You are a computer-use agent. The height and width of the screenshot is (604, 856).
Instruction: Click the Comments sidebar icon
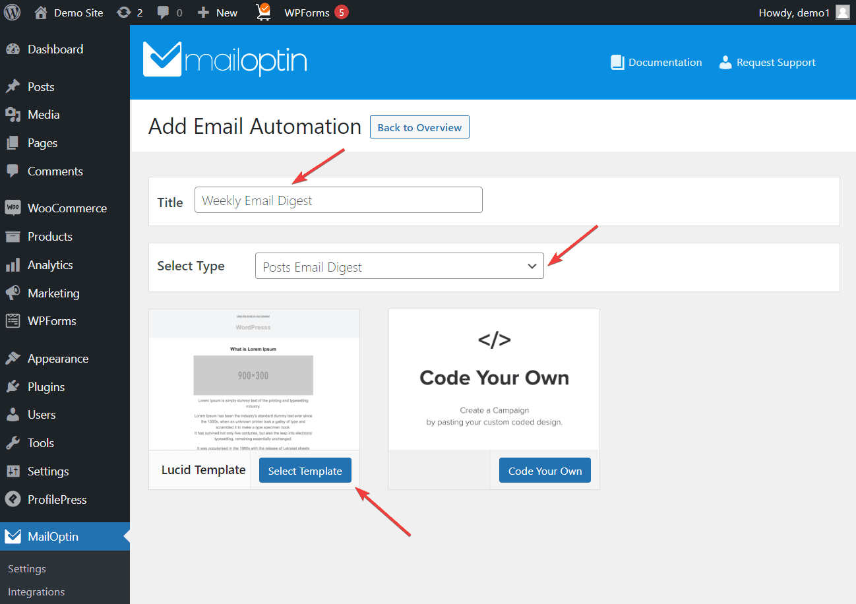[13, 171]
